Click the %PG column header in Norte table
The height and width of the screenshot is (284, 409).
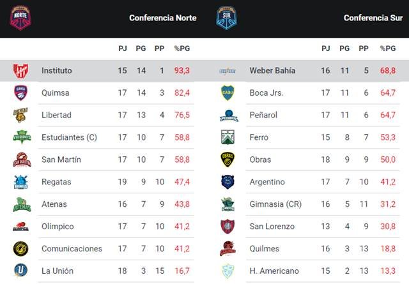[182, 48]
